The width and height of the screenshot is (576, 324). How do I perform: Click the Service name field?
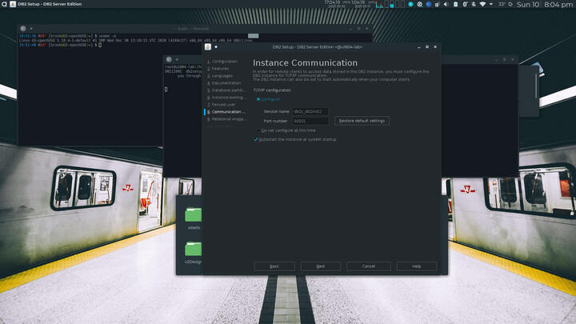(x=310, y=111)
